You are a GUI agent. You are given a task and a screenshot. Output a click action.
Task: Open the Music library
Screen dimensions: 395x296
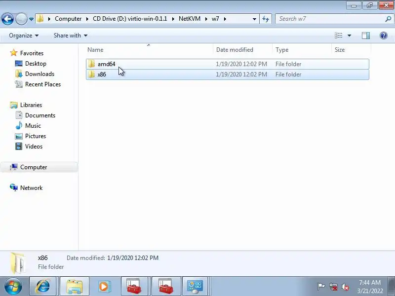coord(33,126)
